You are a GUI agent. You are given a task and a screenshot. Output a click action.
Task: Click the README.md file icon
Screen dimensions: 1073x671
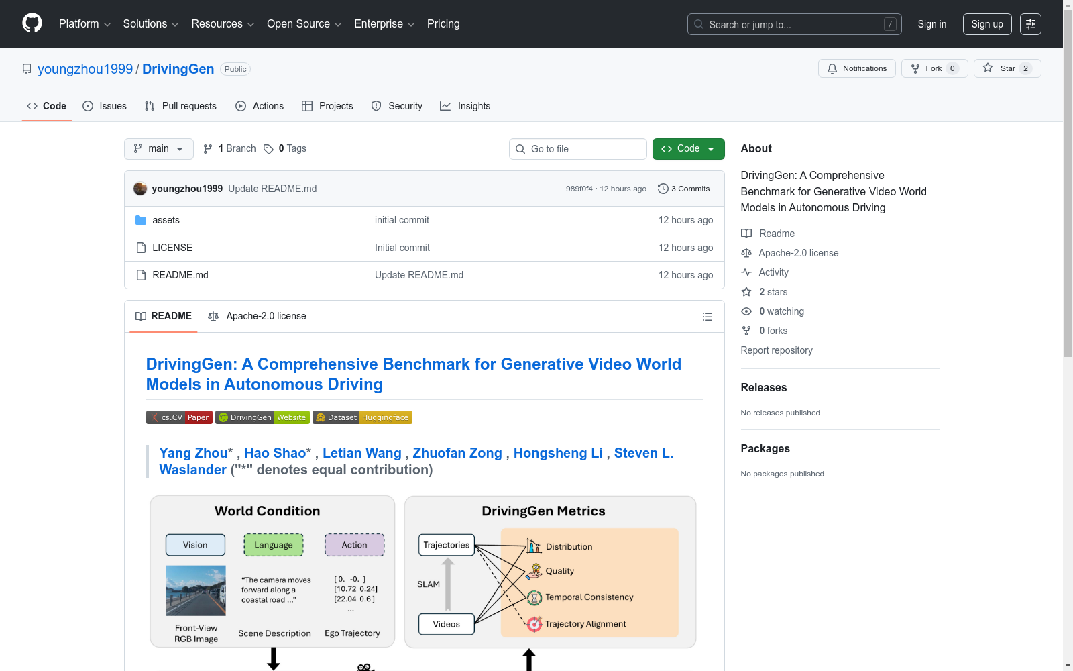141,275
